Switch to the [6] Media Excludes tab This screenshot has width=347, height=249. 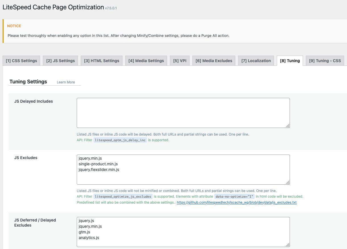[x=214, y=61]
